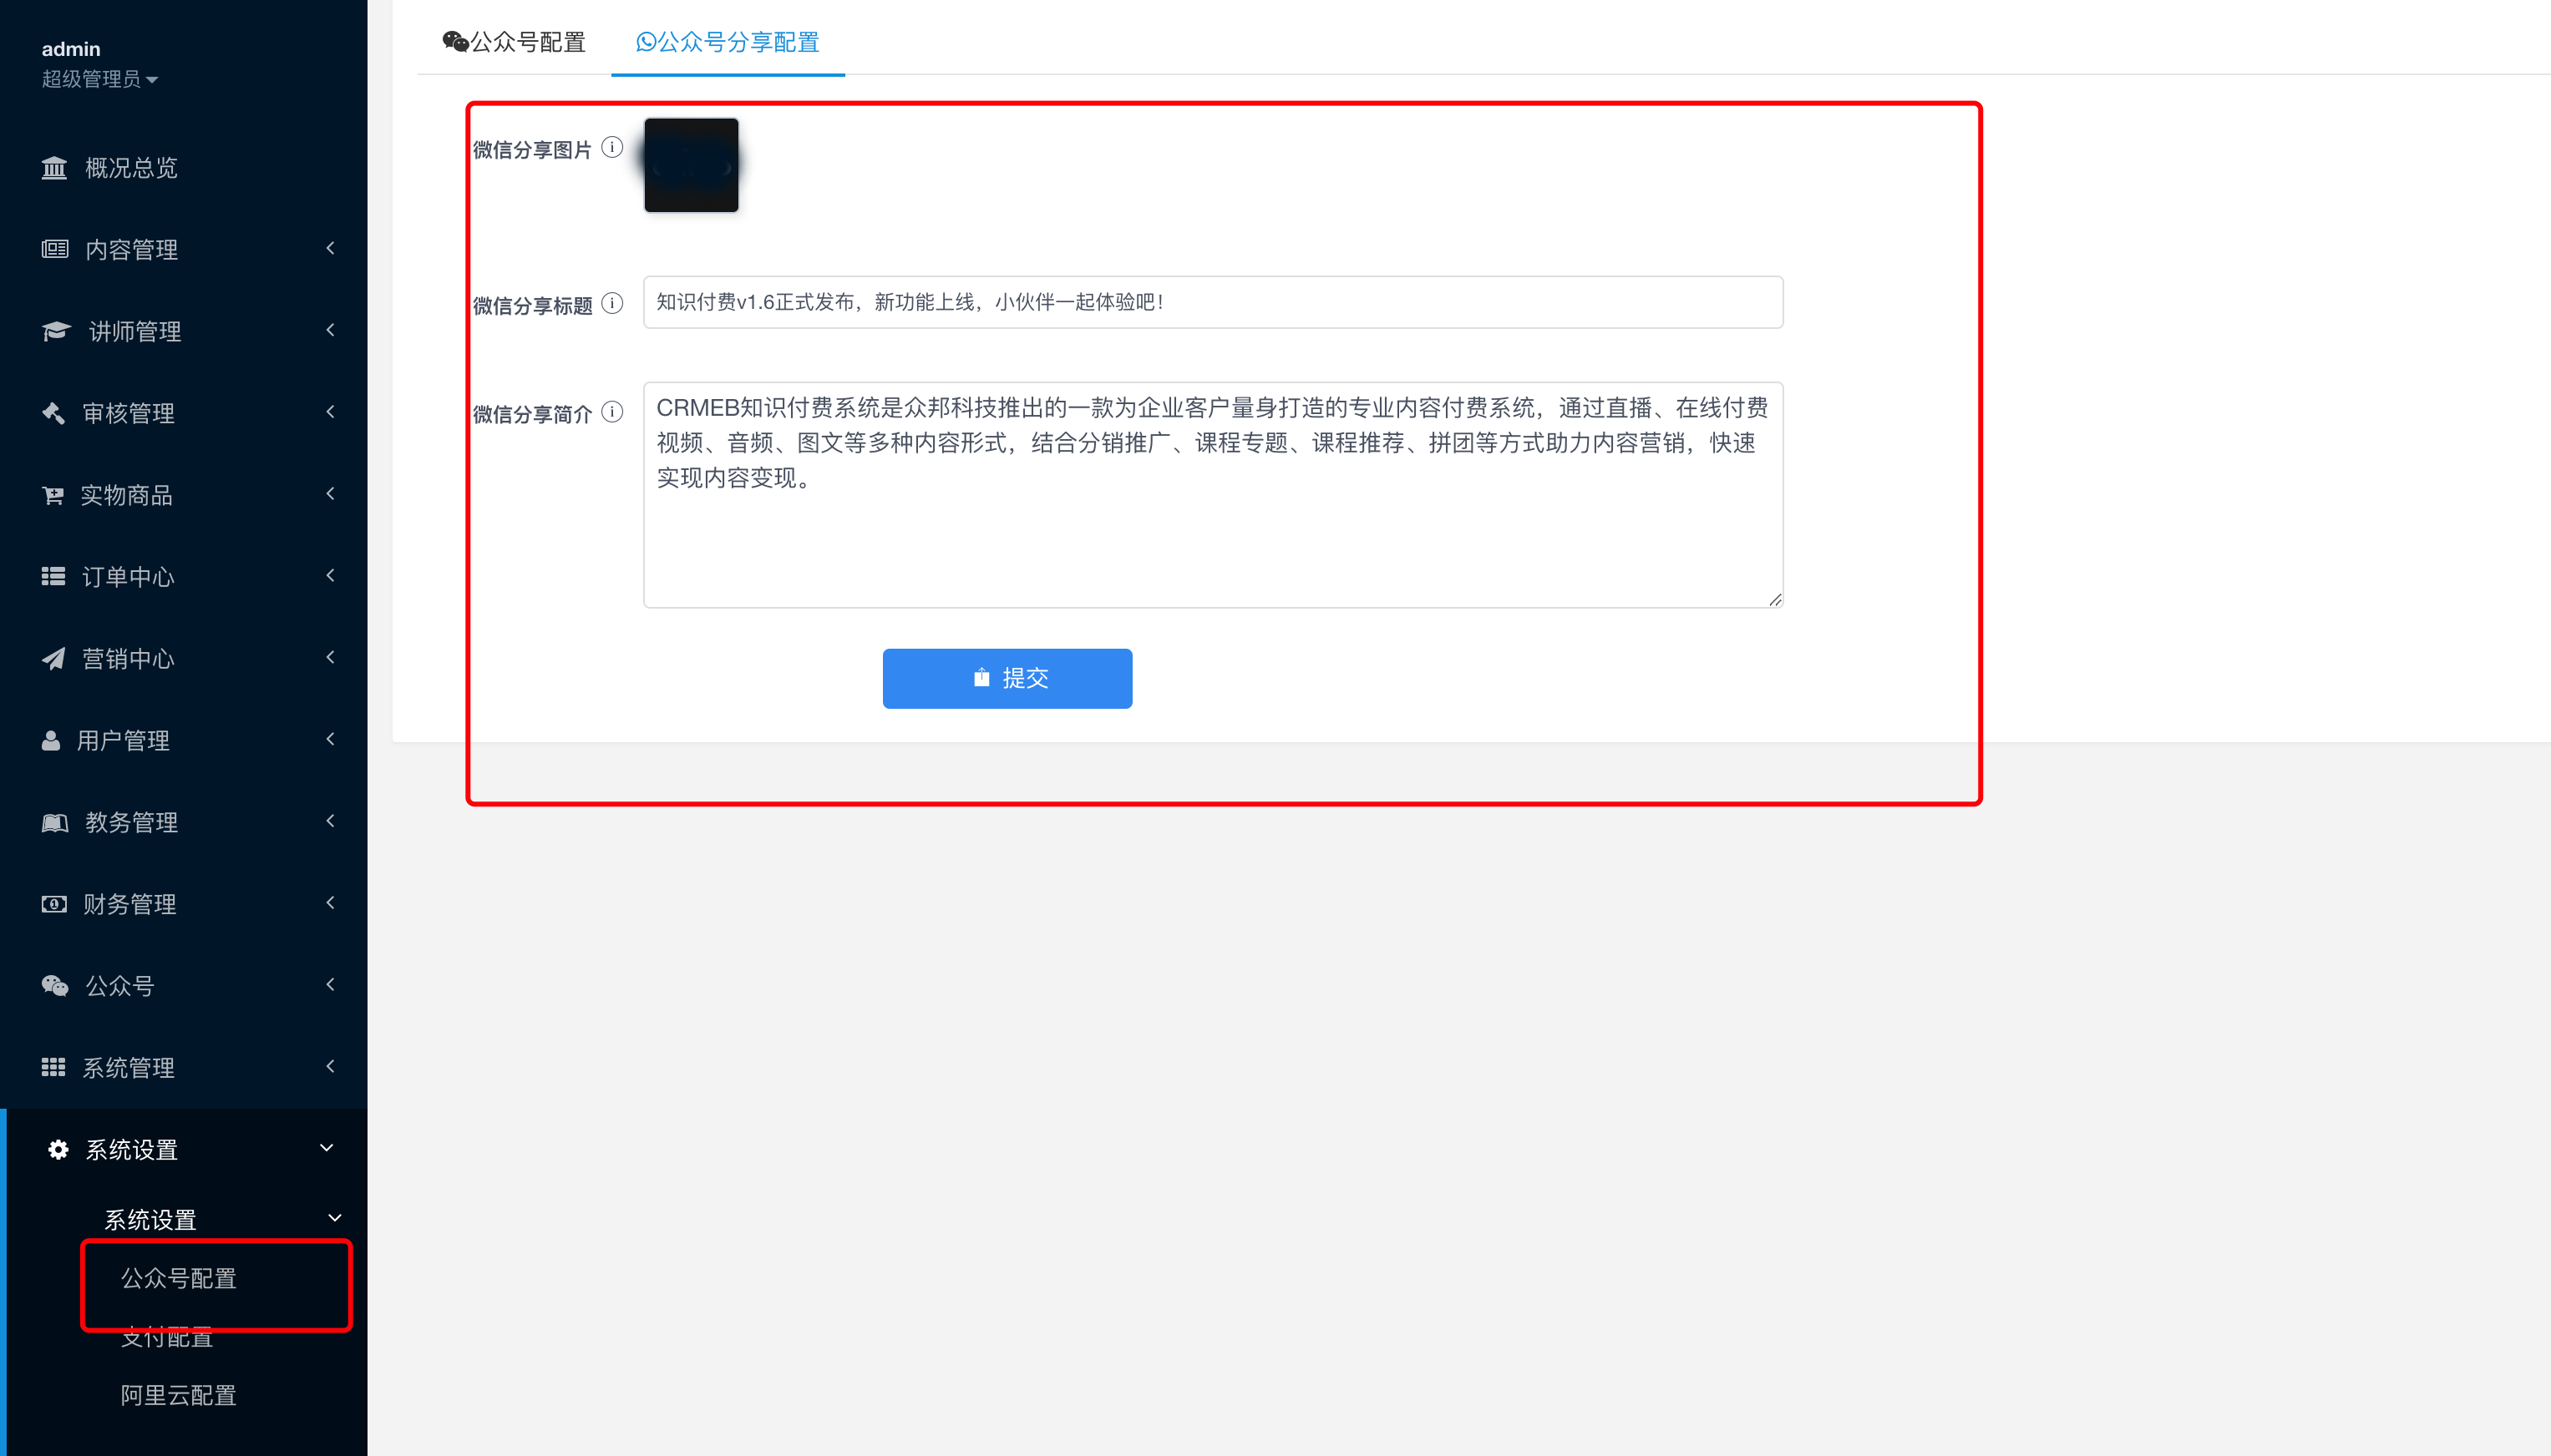Image resolution: width=2551 pixels, height=1456 pixels.
Task: Click WeChat icon on 公众号配置 tab
Action: pyautogui.click(x=455, y=41)
